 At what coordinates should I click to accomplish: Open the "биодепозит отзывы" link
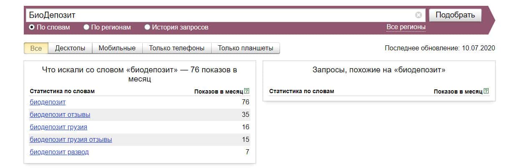coord(60,115)
